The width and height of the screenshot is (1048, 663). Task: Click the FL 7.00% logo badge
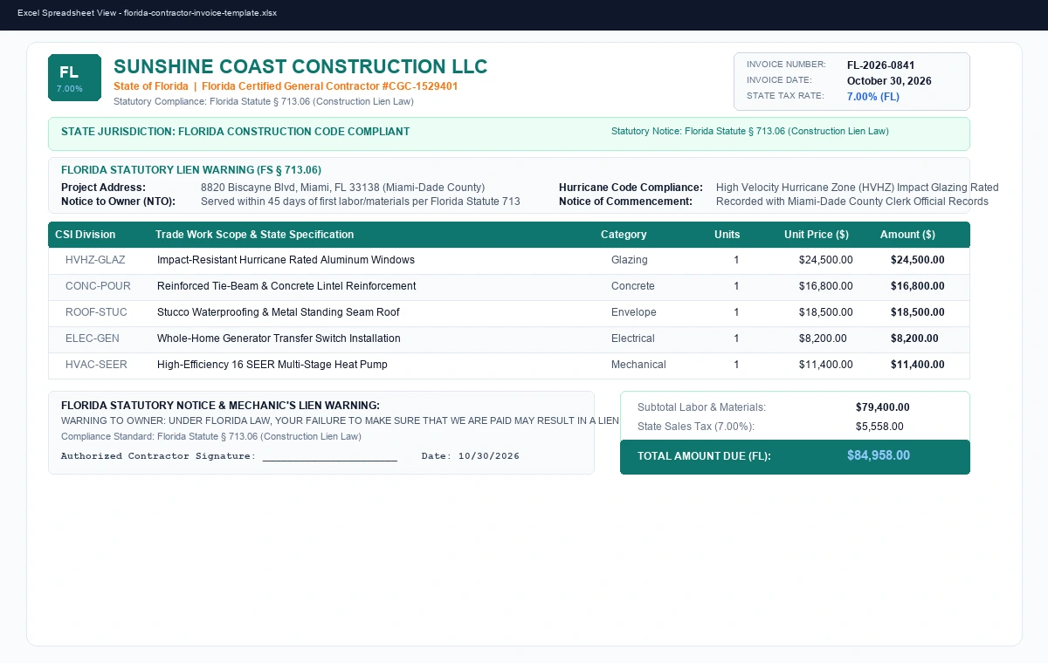click(x=74, y=78)
